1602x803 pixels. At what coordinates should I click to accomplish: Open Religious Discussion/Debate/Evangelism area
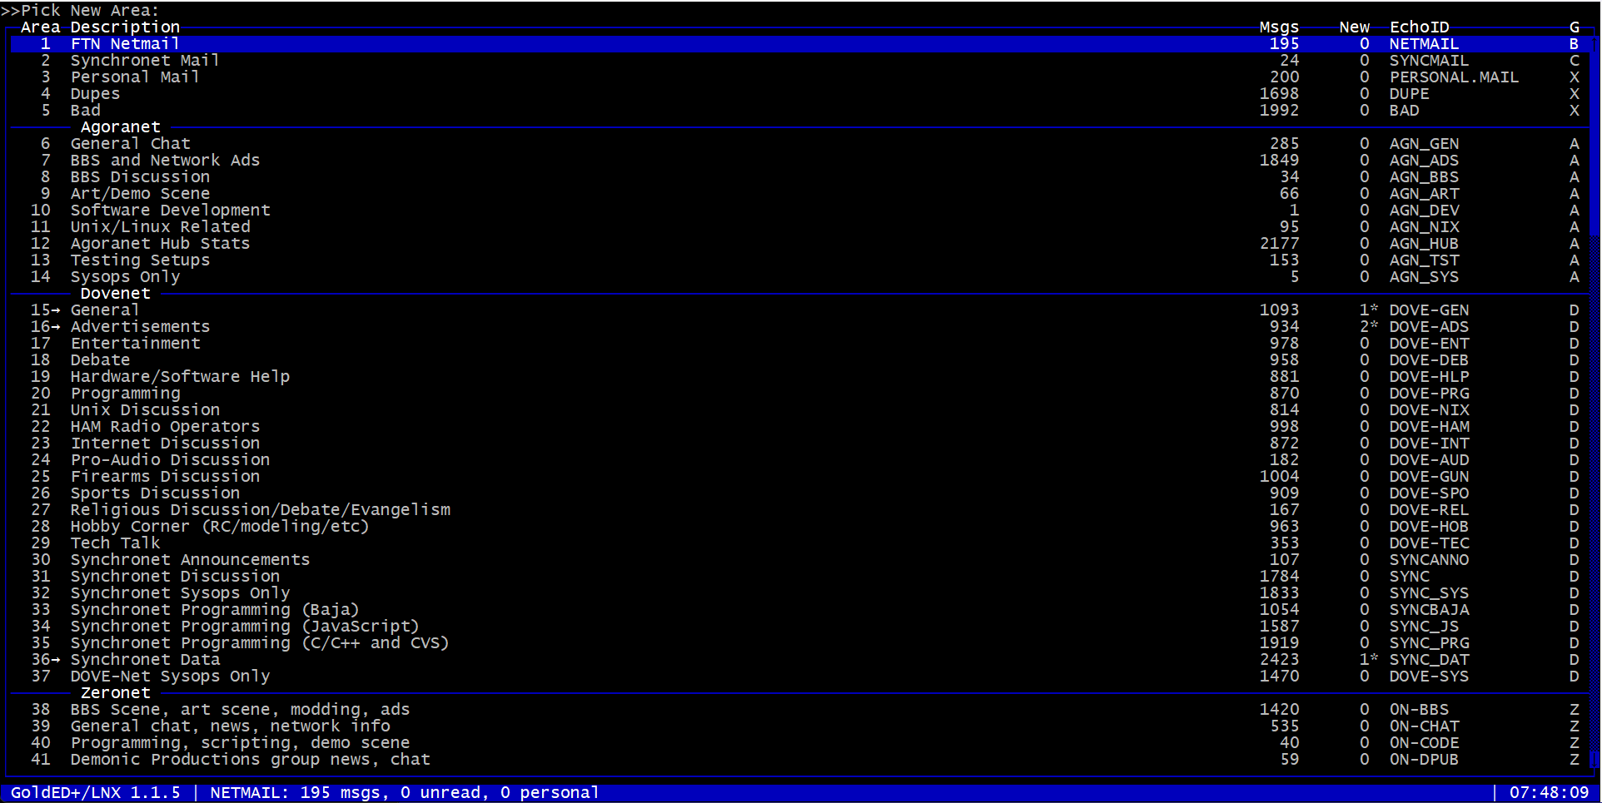click(800, 510)
